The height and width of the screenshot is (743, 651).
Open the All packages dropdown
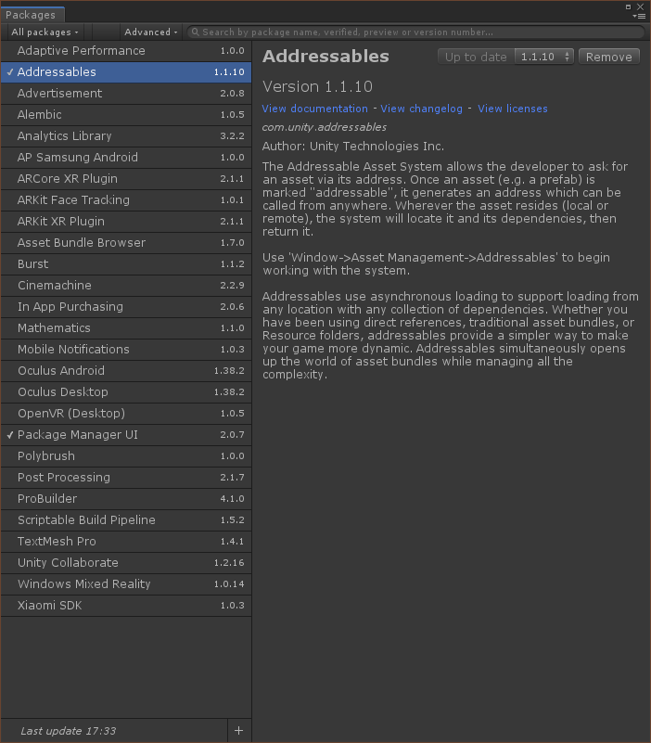point(45,32)
